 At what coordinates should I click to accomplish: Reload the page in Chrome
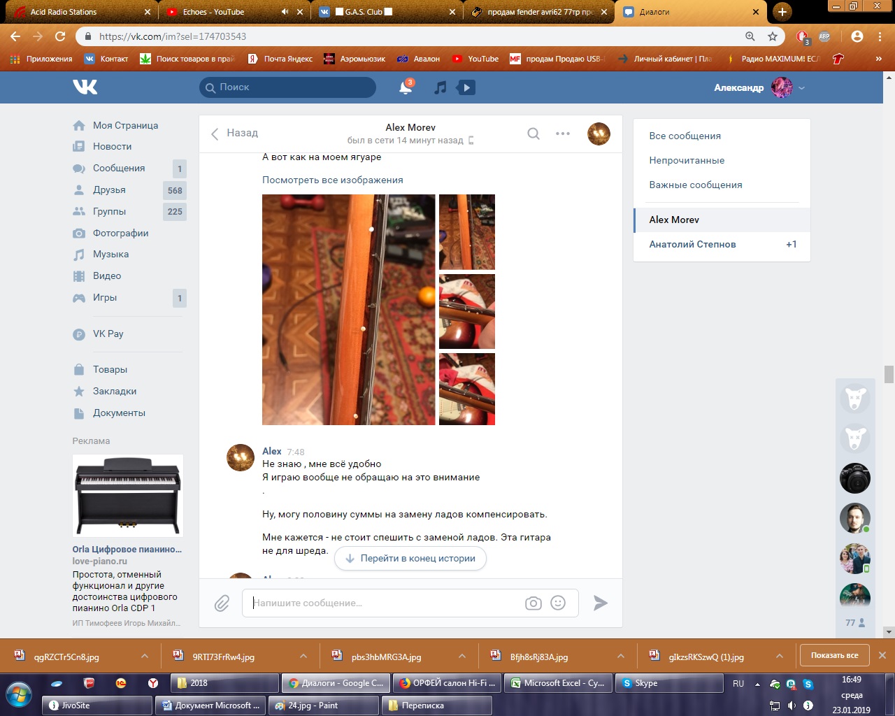click(60, 36)
